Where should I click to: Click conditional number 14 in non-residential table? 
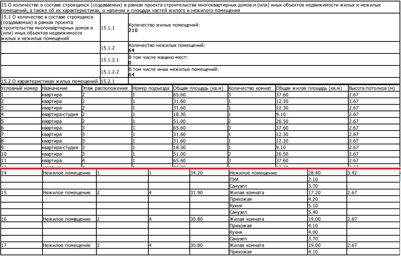point(4,173)
